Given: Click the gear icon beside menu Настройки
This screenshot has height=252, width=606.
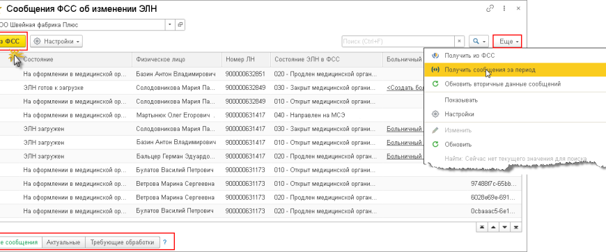Looking at the screenshot, I should 435,114.
